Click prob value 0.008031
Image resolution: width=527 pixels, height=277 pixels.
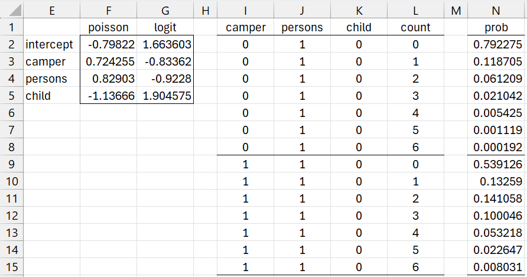click(x=496, y=267)
